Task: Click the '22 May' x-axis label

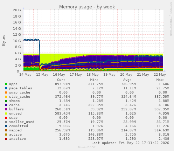Action: click(160, 75)
